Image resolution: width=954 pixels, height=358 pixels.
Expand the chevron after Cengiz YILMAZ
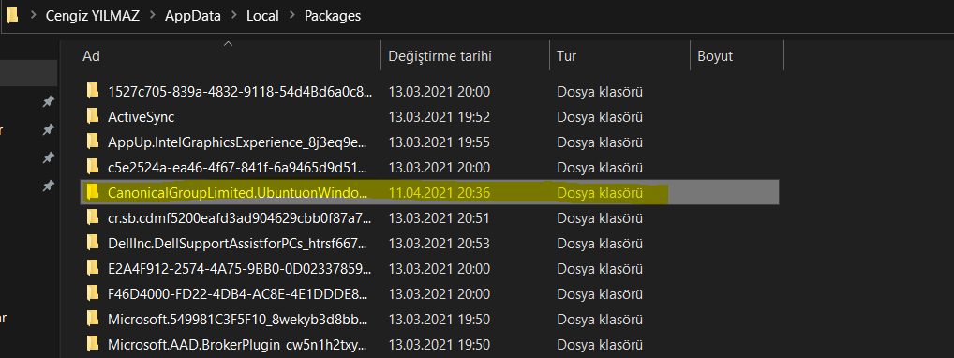tap(152, 16)
